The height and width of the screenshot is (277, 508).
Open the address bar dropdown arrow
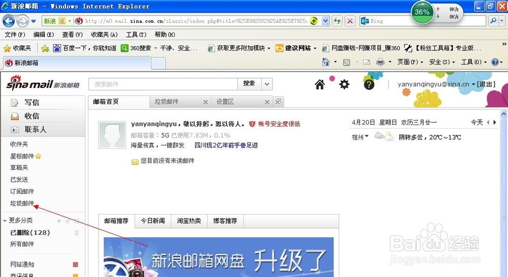tap(326, 21)
